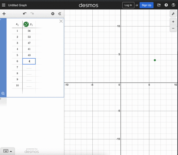Click the empty expression row 2
The image size is (178, 155).
[x=32, y=102]
